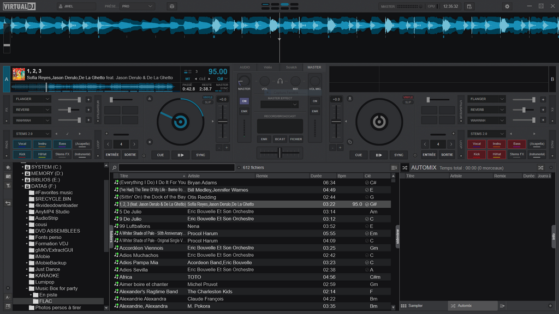Click the search magnifier icon
559x314 pixels.
click(115, 168)
